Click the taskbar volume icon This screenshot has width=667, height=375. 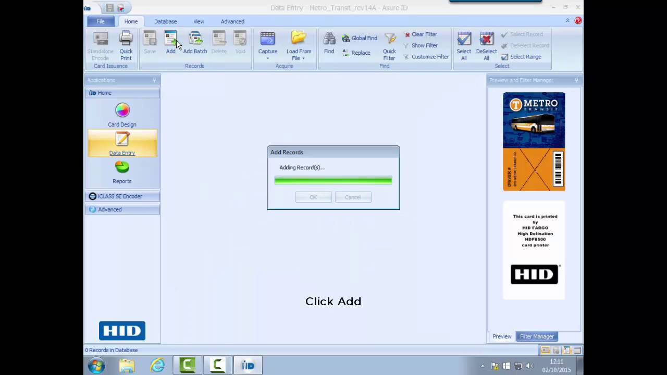click(x=530, y=366)
